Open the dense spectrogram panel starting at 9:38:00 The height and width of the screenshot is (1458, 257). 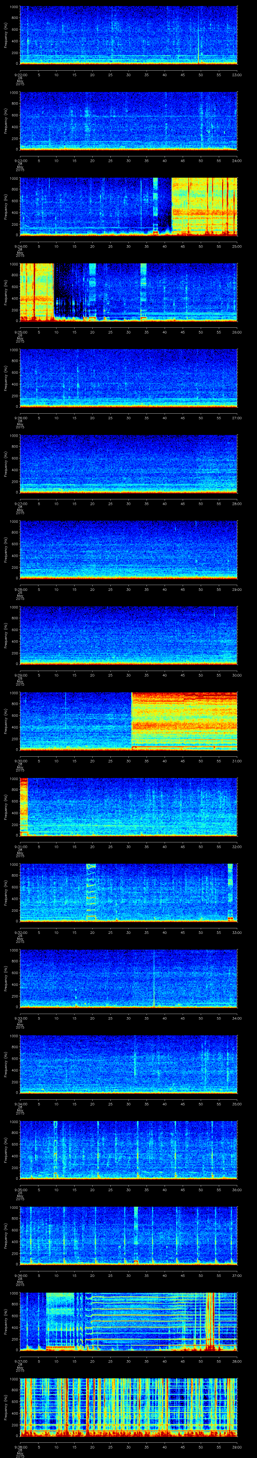coord(129,1408)
